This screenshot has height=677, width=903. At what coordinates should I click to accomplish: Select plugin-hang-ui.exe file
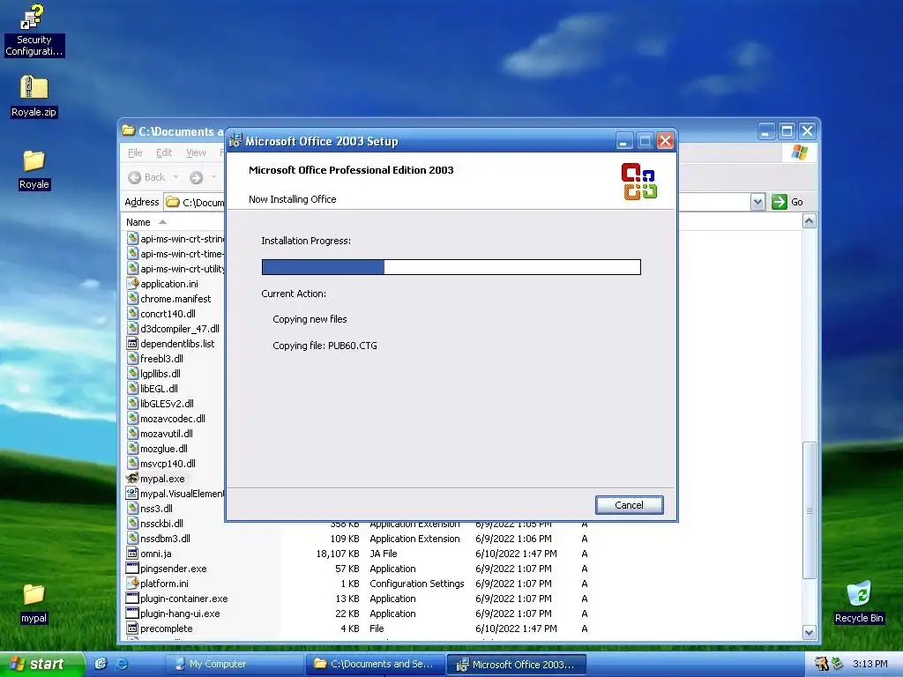[x=174, y=614]
